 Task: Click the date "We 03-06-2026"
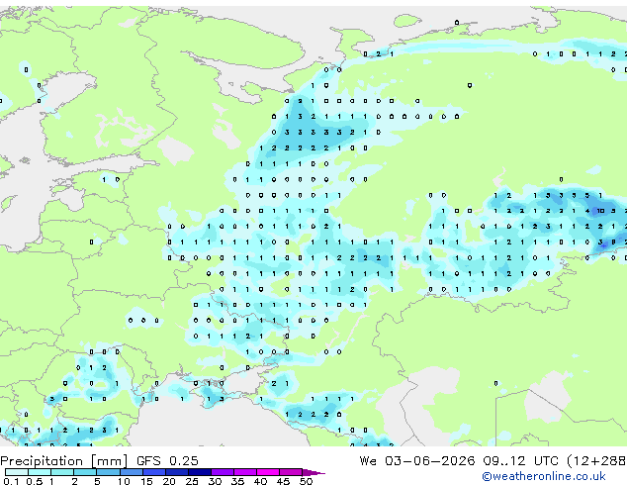(417, 461)
